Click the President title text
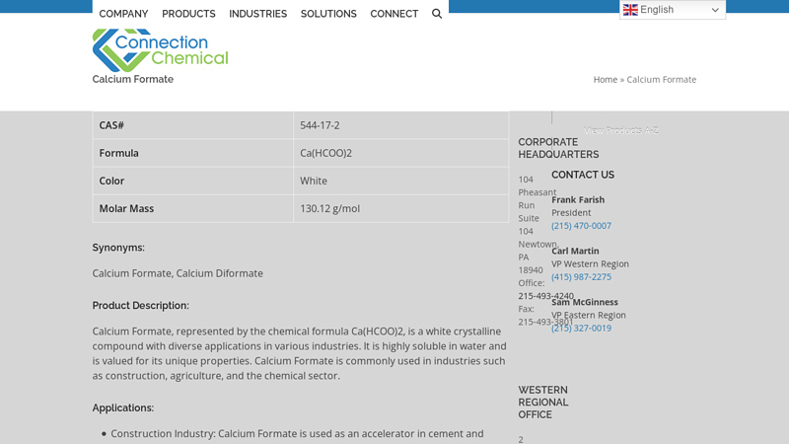This screenshot has height=444, width=789. 571,213
